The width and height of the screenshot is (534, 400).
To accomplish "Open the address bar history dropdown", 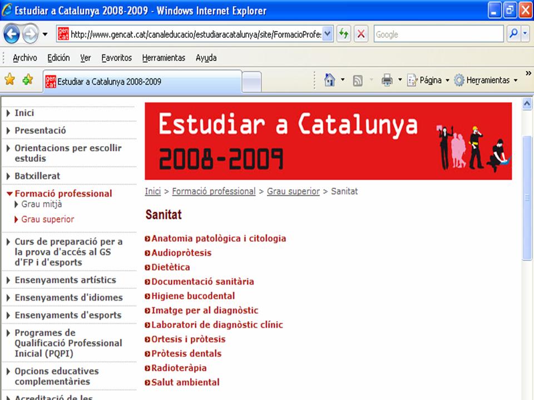I will click(327, 34).
